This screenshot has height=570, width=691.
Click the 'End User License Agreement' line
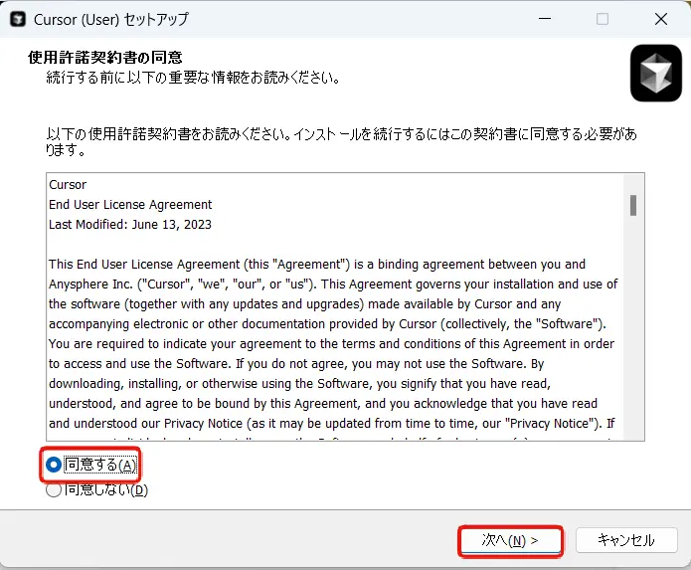[130, 205]
